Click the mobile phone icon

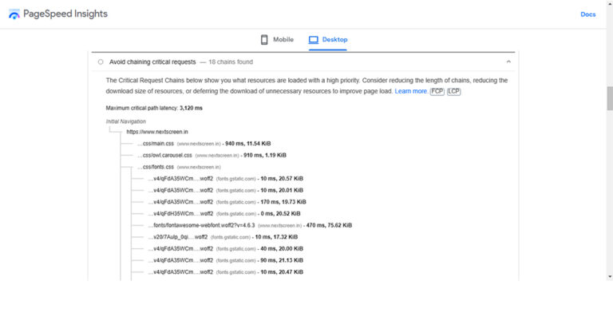pyautogui.click(x=264, y=39)
